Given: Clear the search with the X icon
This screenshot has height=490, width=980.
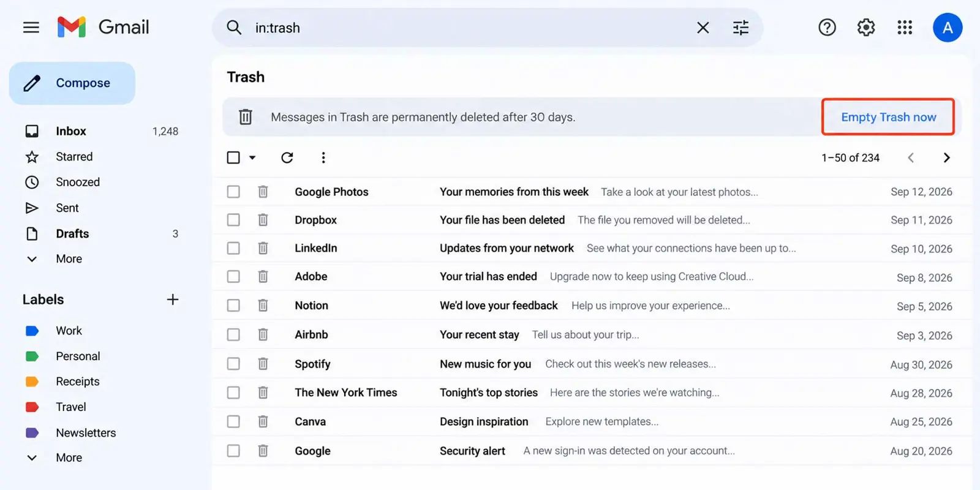Looking at the screenshot, I should coord(703,28).
